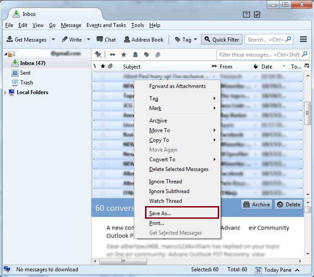
Task: Click the Get Messages download icon
Action: (x=9, y=39)
